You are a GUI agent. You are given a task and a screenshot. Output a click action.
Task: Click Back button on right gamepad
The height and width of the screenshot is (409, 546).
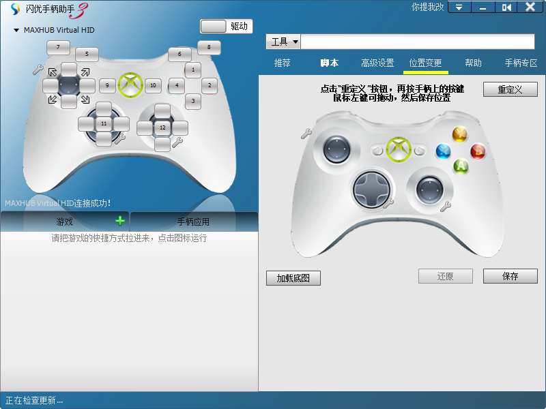[377, 151]
